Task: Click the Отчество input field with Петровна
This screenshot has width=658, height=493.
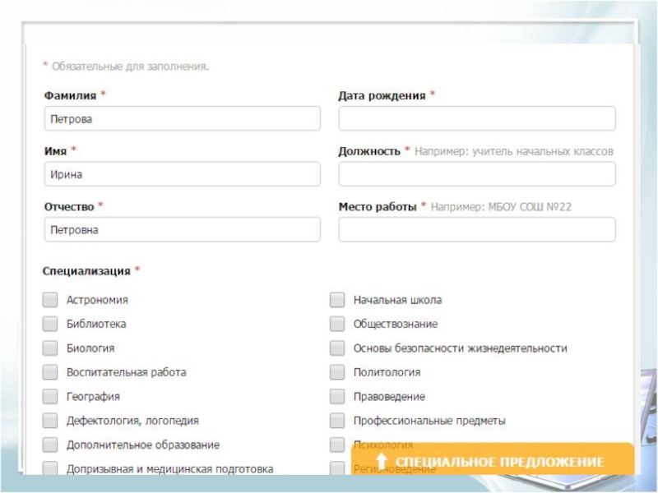Action: [182, 229]
